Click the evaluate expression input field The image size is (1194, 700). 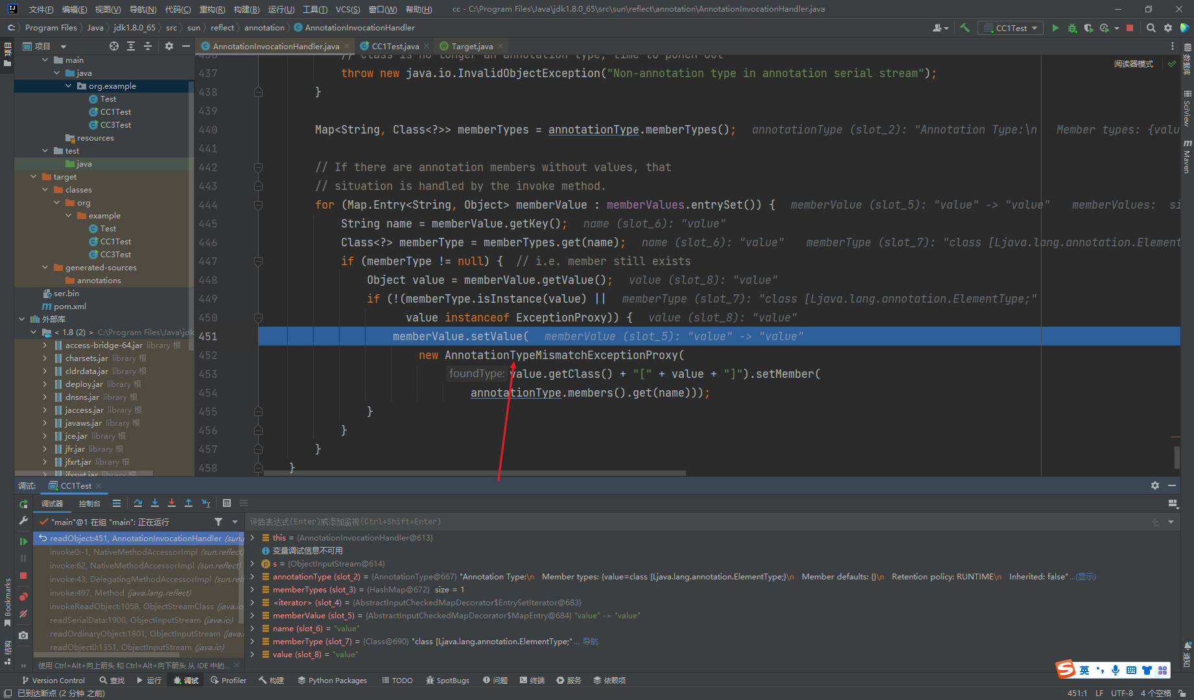point(697,522)
